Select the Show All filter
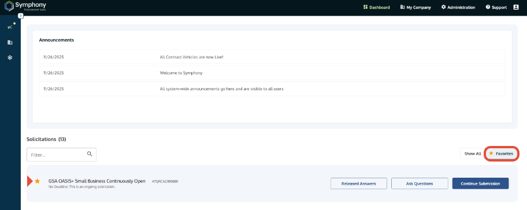 click(473, 153)
